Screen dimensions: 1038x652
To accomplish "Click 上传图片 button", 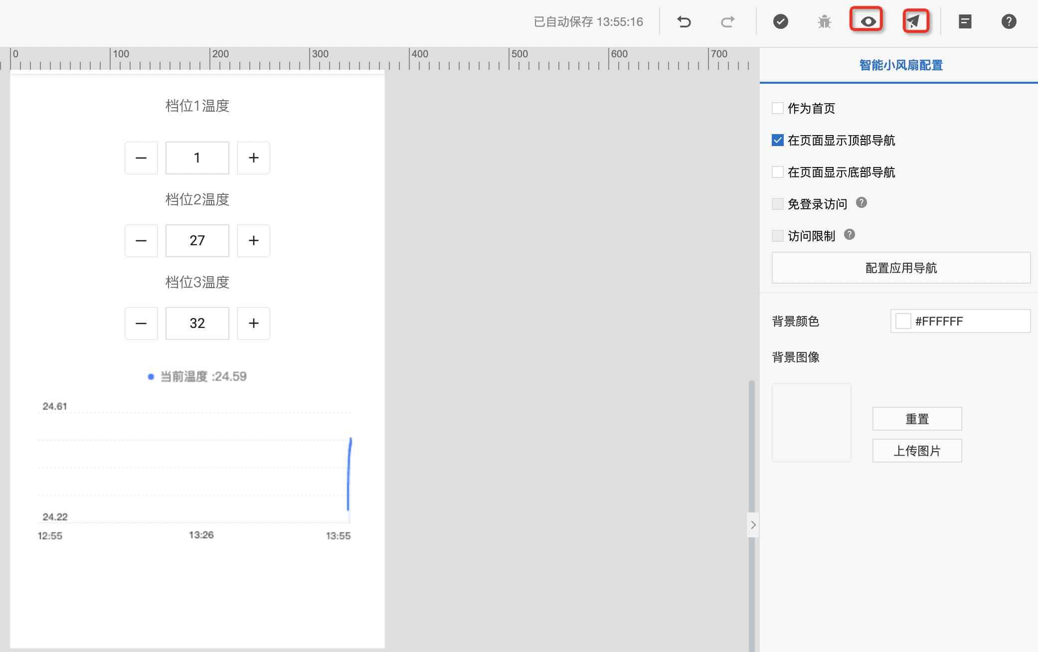I will click(916, 451).
